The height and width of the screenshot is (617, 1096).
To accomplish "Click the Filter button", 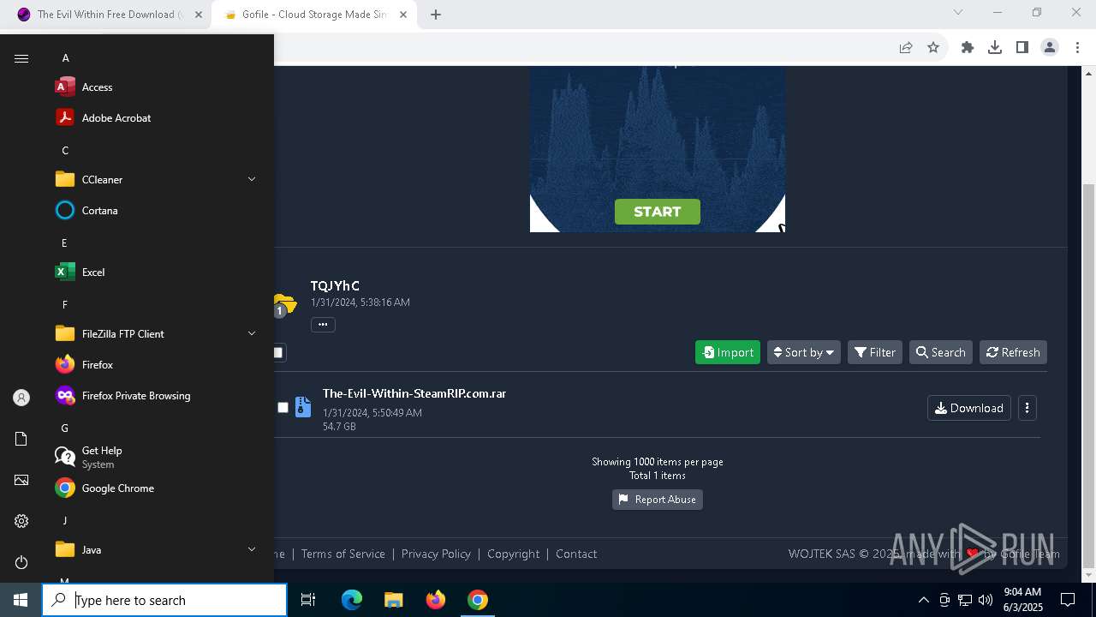I will pos(875,352).
